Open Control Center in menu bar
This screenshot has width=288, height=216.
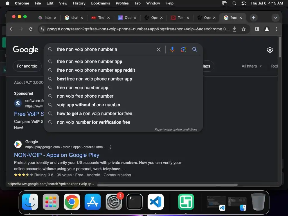point(244,3)
